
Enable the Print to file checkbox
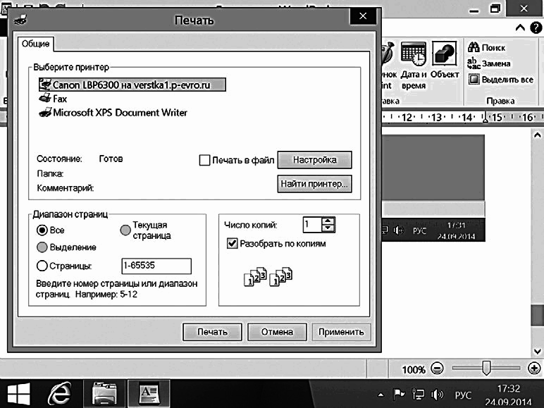(204, 160)
